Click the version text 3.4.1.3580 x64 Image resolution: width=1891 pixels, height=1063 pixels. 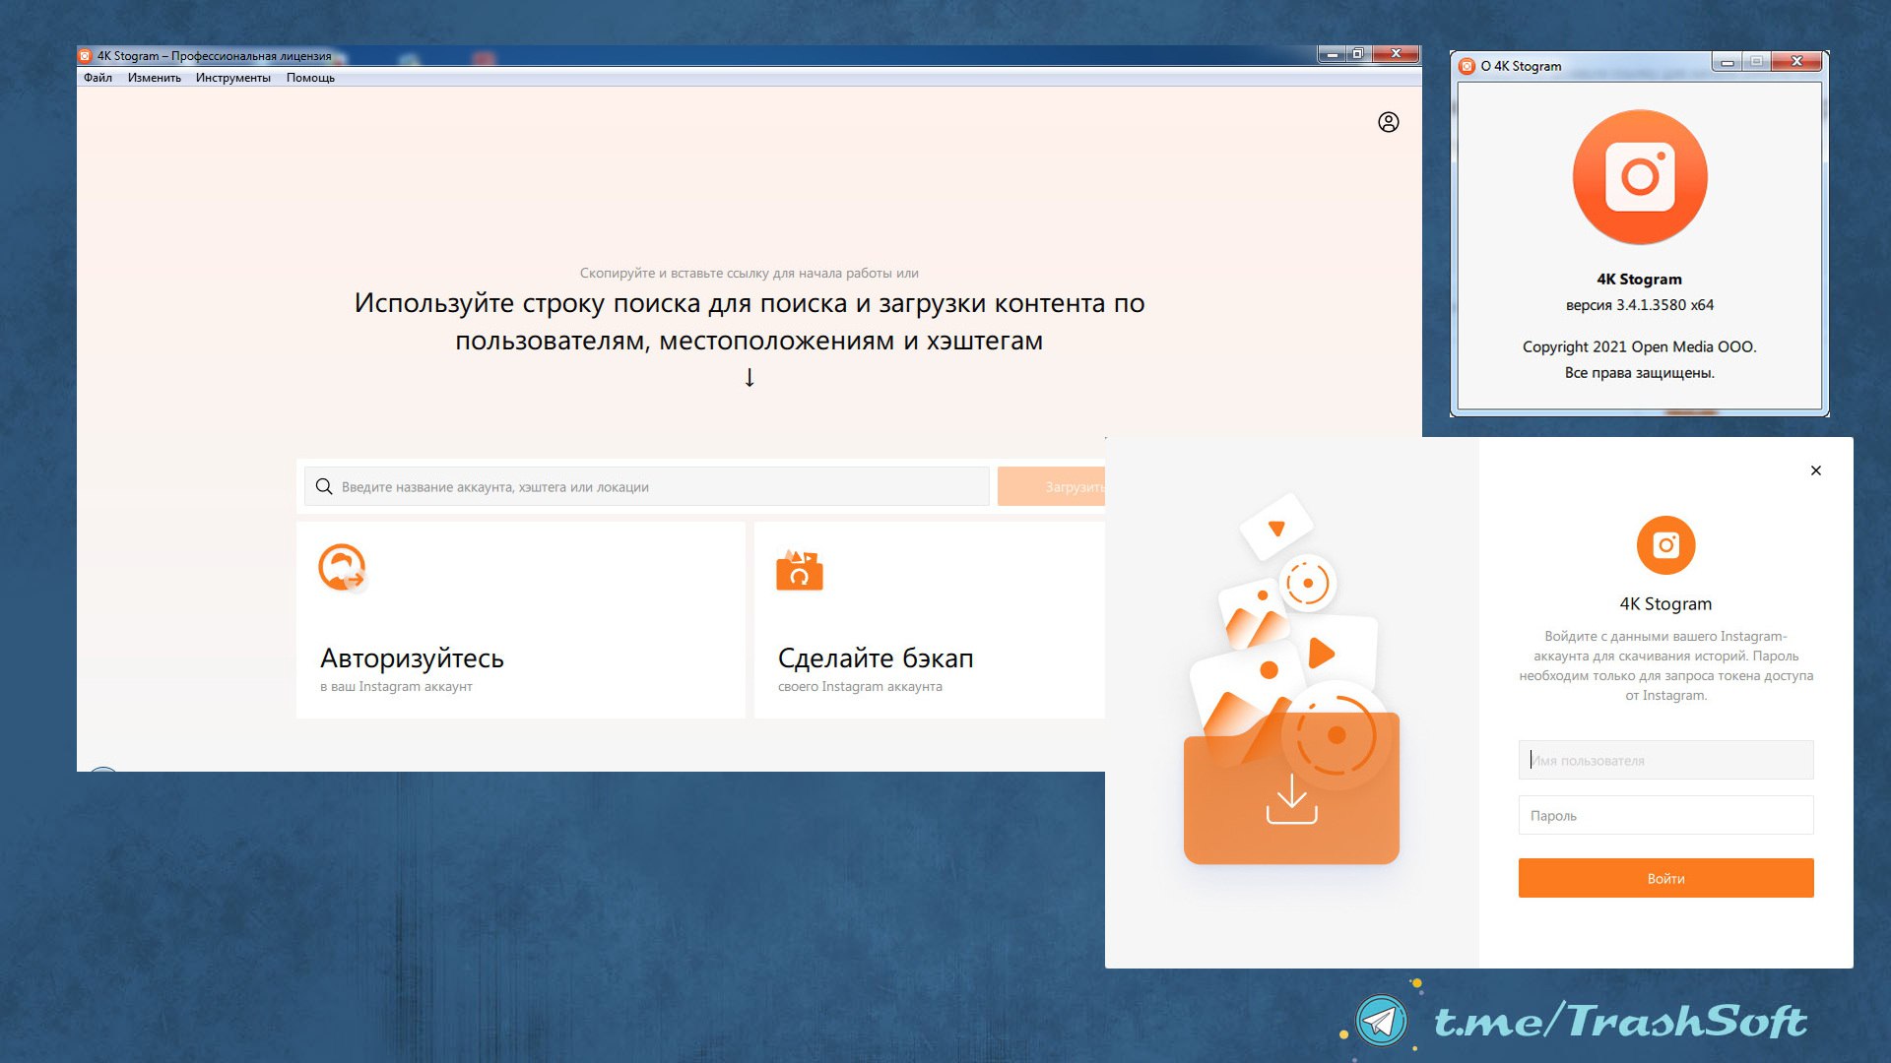[1639, 305]
